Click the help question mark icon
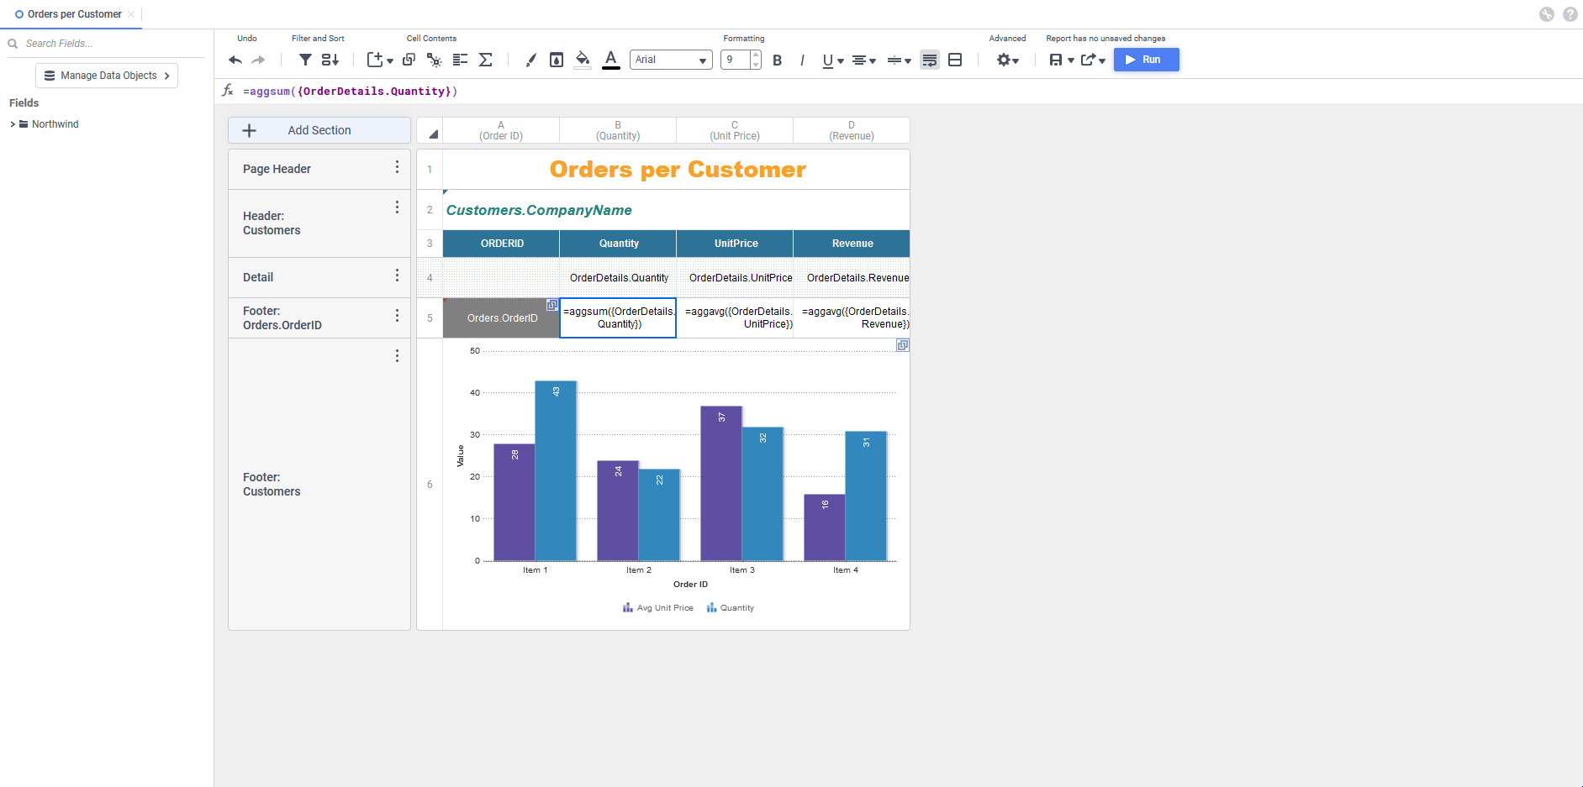 (1570, 14)
